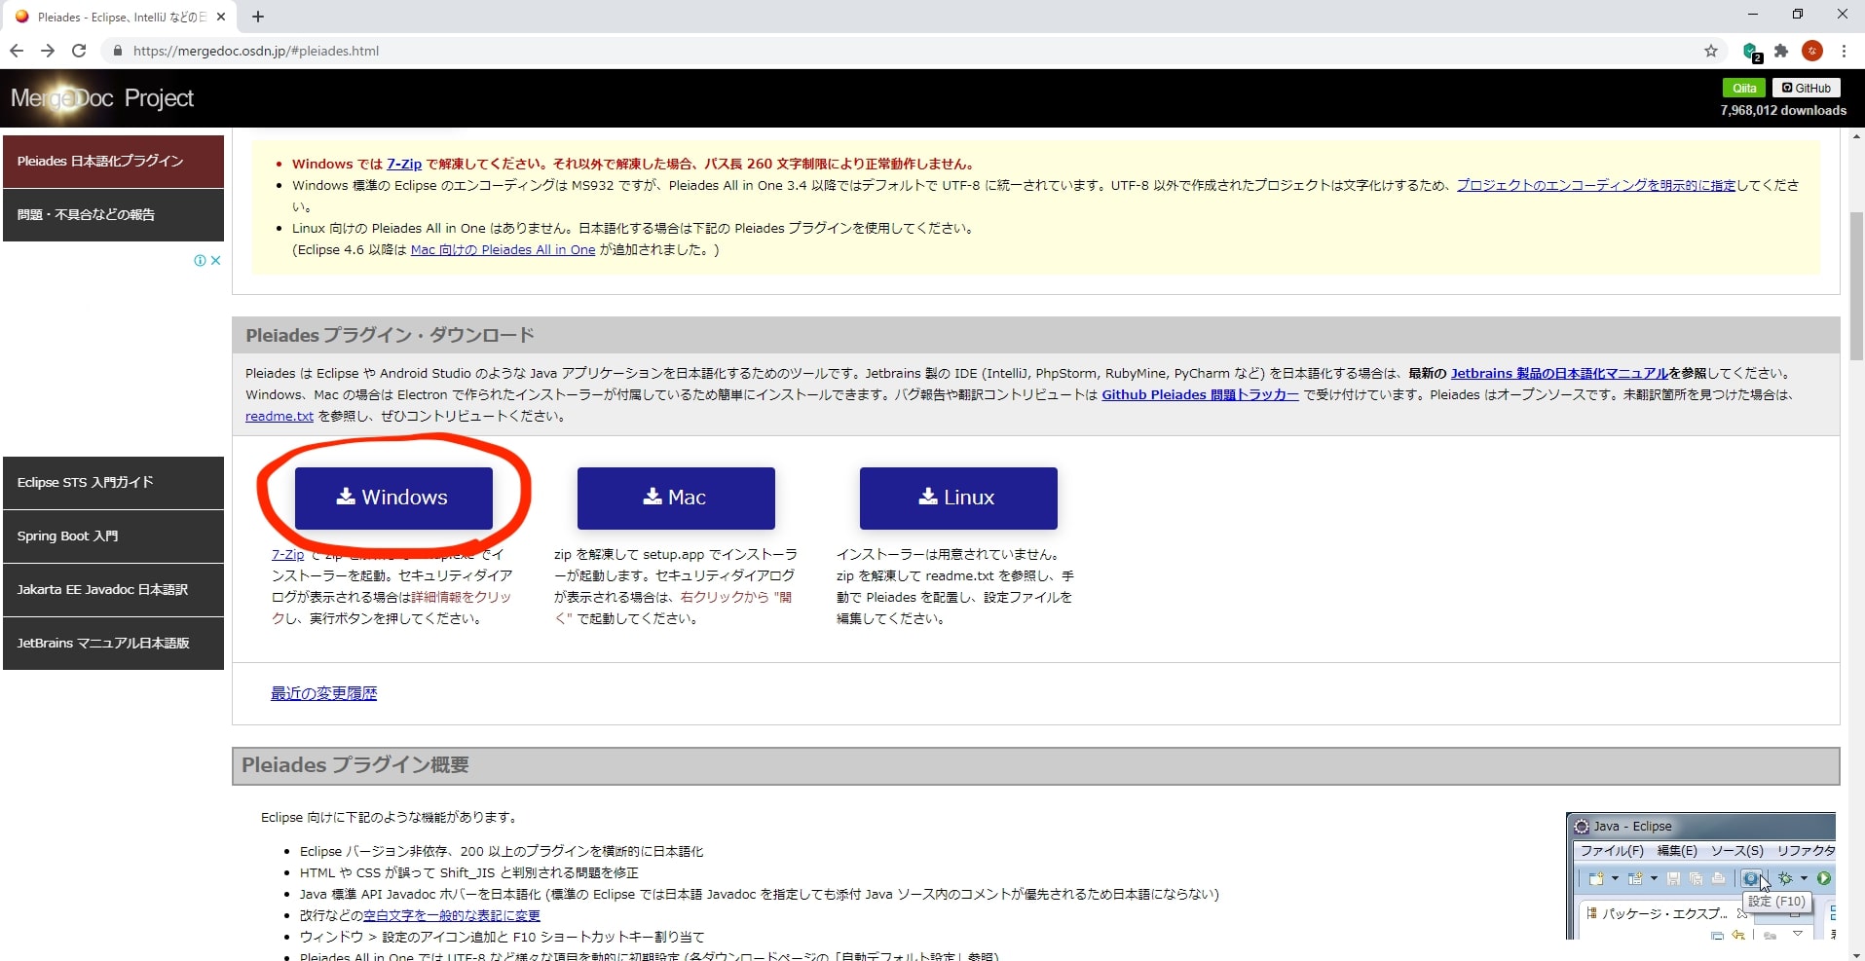Screen dimensions: 1865x961
Task: Open Eclipse STS 入門ガイド sidebar item
Action: pyautogui.click(x=113, y=483)
